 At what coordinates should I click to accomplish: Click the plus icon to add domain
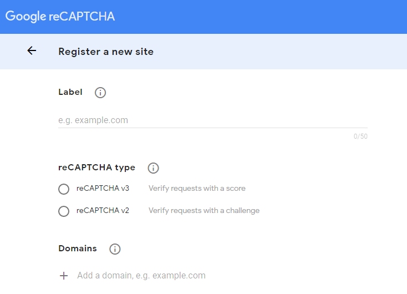64,276
